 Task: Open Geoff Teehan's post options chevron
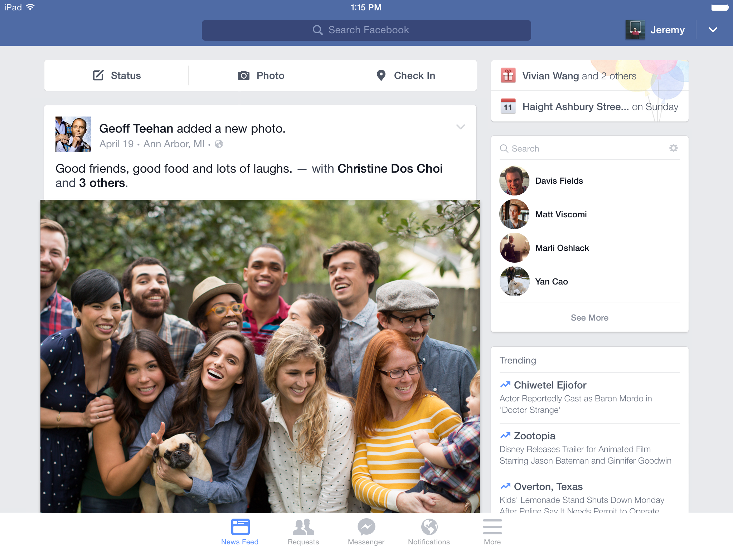coord(461,127)
